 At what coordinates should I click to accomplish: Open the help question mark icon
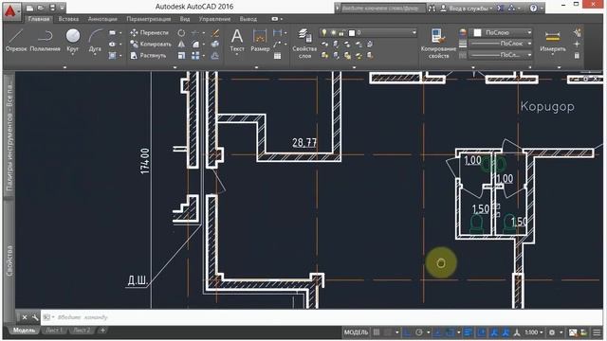point(533,8)
